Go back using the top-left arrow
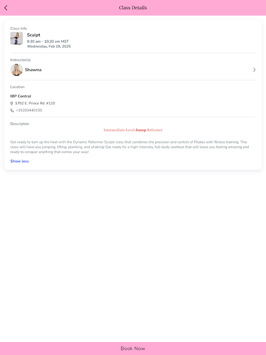This screenshot has width=266, height=355. [6, 8]
